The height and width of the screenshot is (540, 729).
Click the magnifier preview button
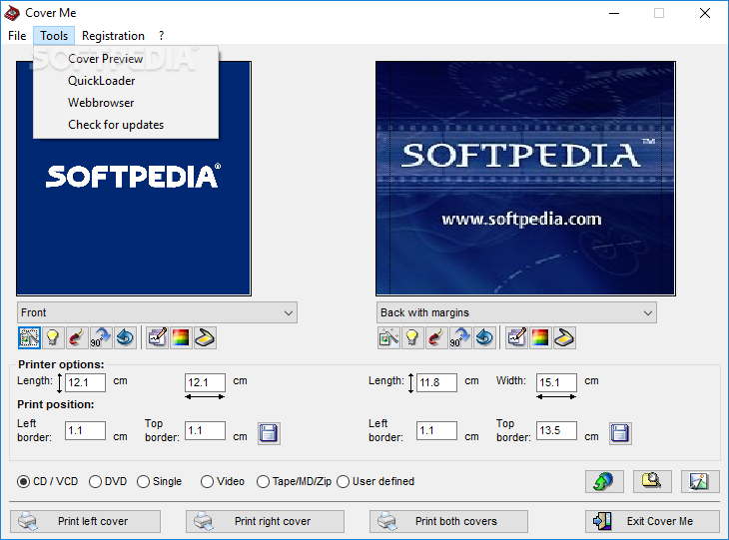(x=652, y=481)
